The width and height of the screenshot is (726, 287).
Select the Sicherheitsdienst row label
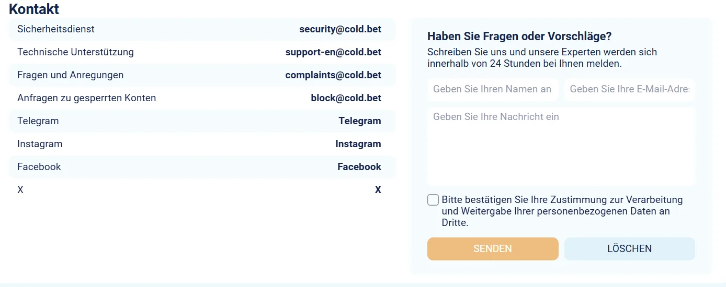click(56, 29)
